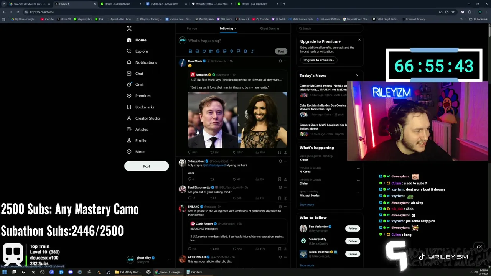Viewport: 491px width, 276px height.
Task: Show more trends under What's happening
Action: (x=306, y=205)
